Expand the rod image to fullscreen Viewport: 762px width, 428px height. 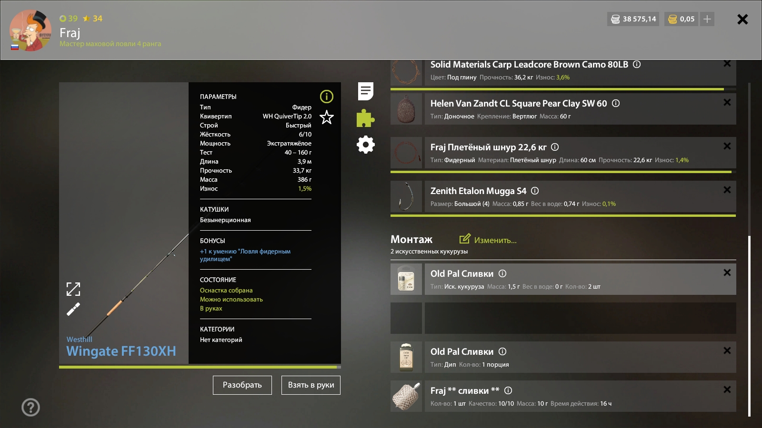(x=73, y=289)
